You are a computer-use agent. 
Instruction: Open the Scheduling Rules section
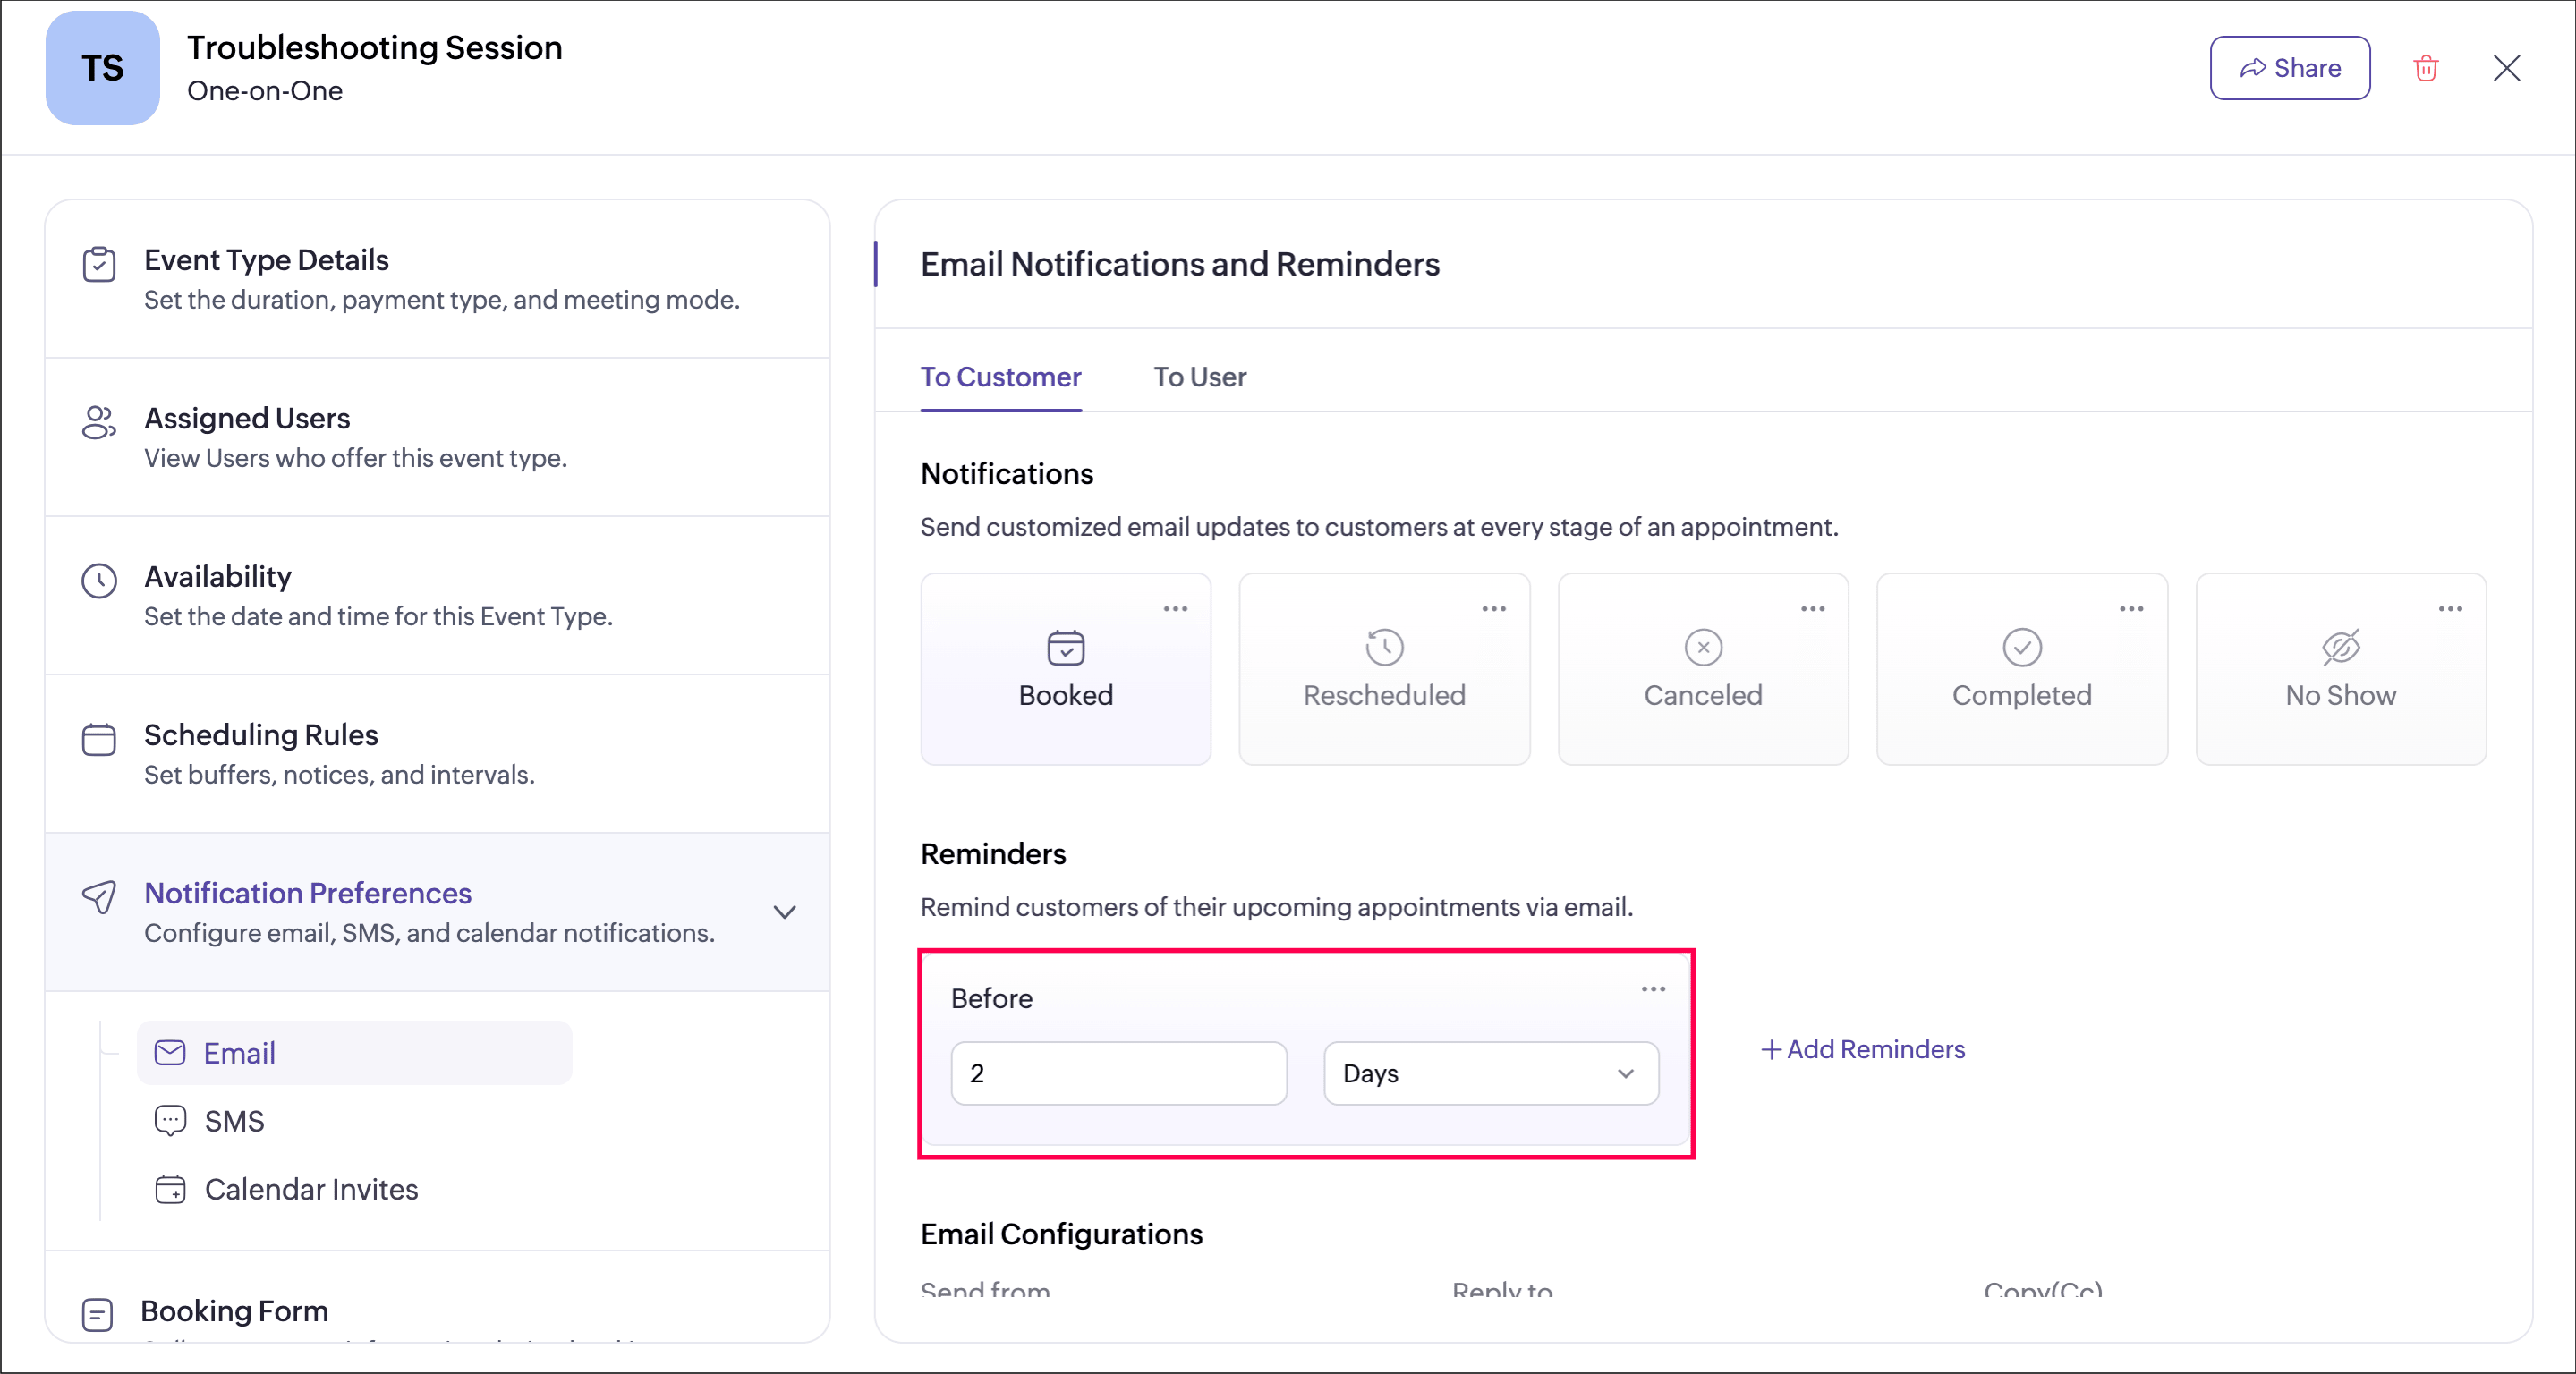coord(260,735)
